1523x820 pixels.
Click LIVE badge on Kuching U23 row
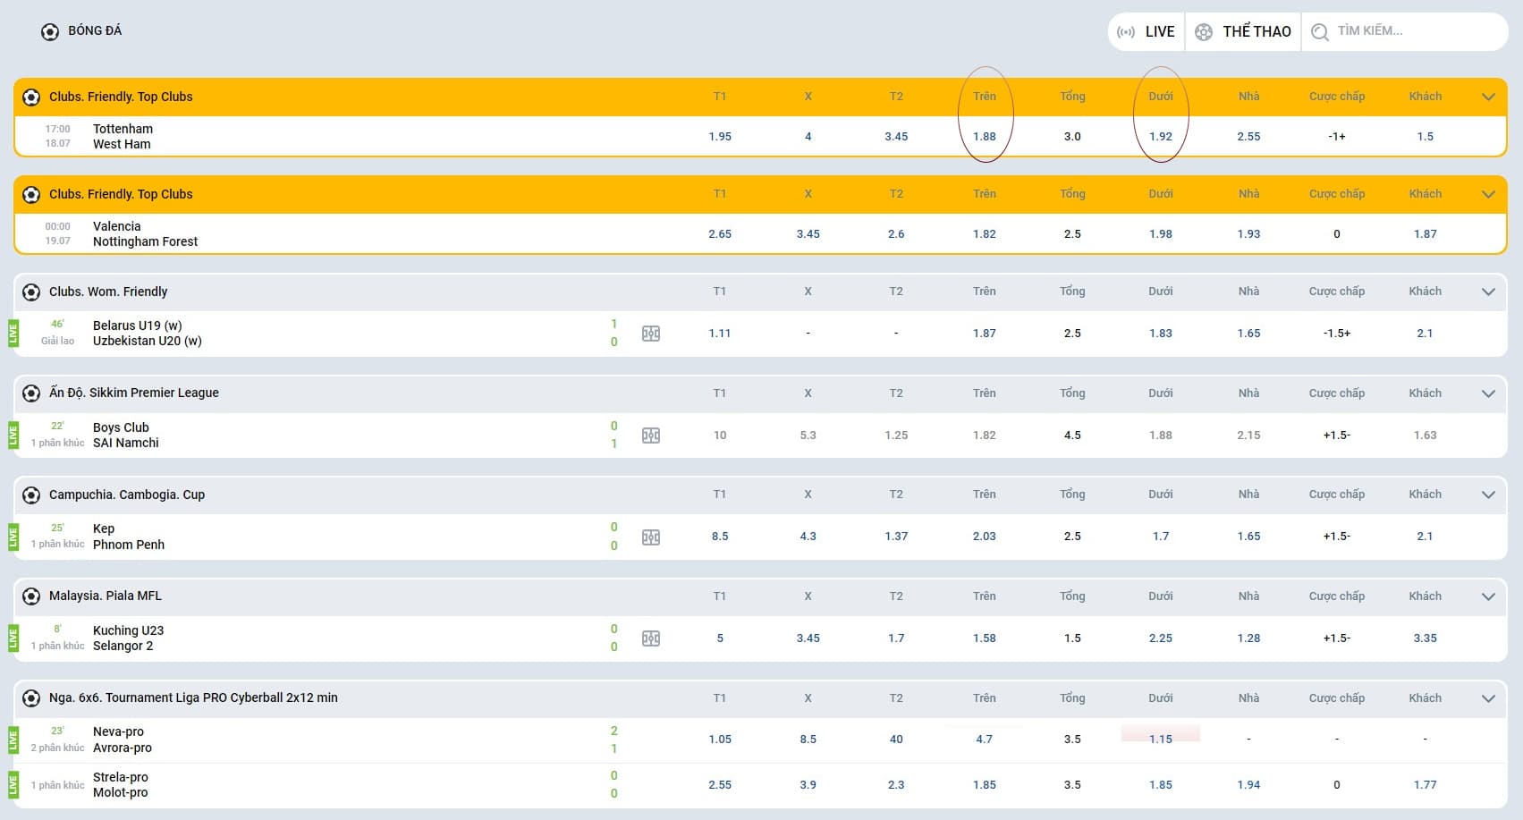tap(13, 638)
